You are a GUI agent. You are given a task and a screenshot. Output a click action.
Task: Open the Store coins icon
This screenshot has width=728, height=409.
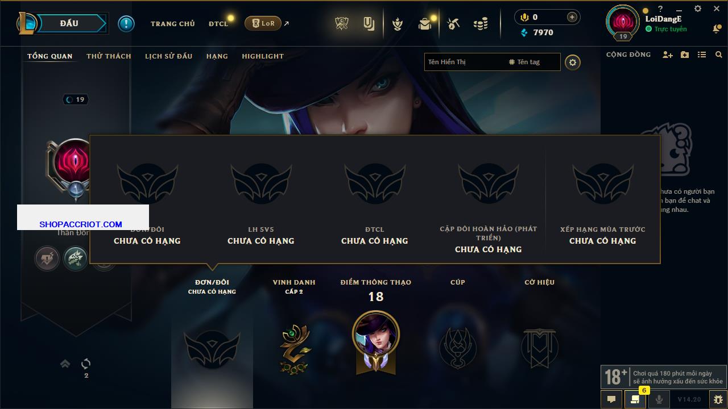point(481,24)
